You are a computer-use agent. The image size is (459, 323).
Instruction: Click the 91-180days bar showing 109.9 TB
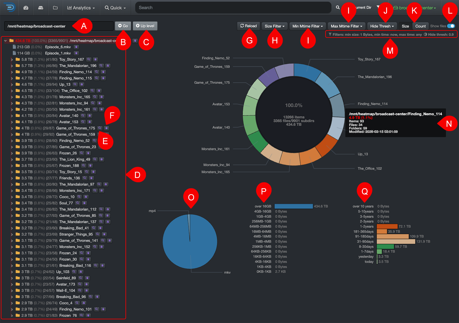click(x=393, y=236)
